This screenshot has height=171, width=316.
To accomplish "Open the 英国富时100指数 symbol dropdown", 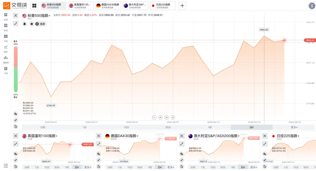I will click(x=42, y=136).
